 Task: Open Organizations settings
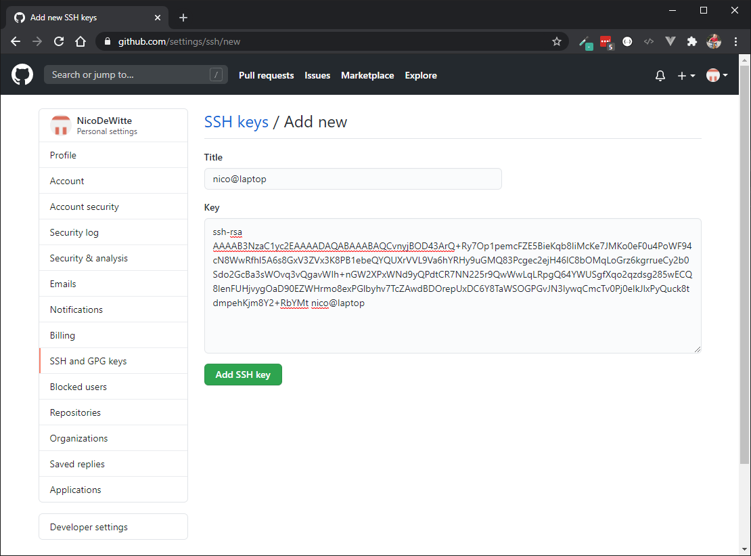coord(114,438)
